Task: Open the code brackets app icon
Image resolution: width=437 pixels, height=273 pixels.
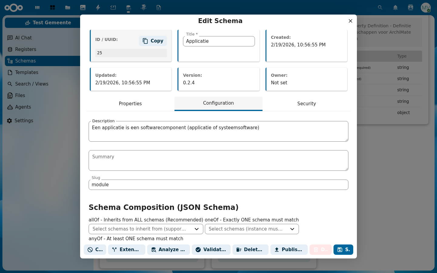Action: (x=113, y=8)
